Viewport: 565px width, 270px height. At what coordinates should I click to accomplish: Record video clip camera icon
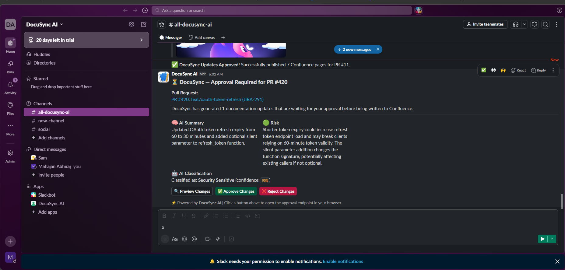208,239
